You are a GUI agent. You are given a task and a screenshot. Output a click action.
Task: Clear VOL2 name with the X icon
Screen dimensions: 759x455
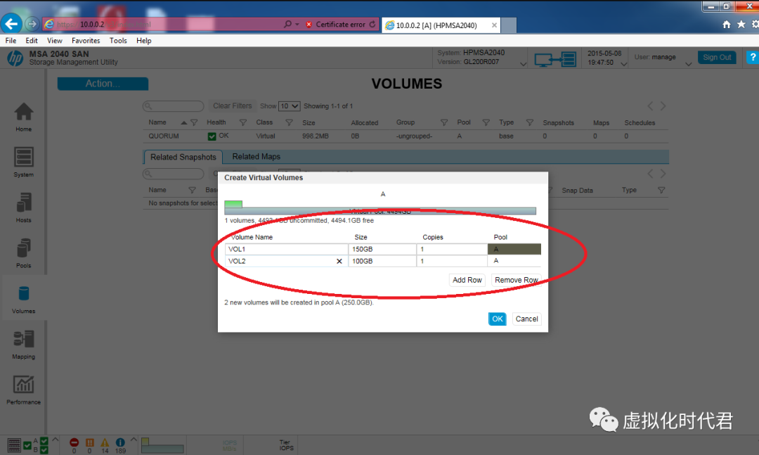[x=339, y=261]
